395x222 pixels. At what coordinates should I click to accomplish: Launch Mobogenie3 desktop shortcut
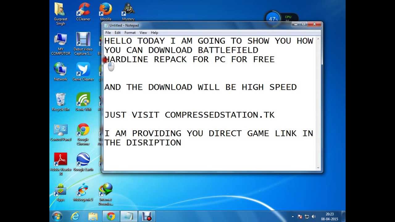83,192
